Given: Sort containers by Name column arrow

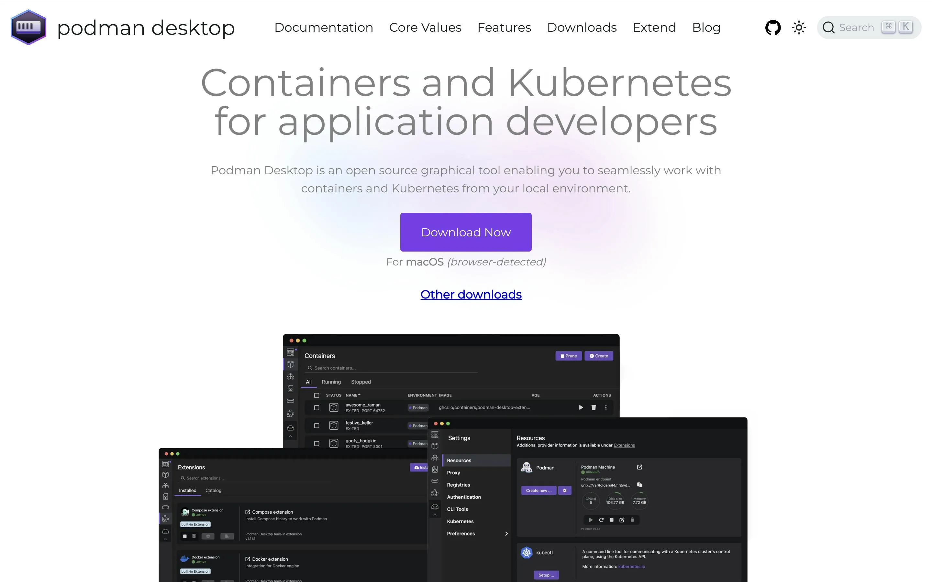Looking at the screenshot, I should (359, 395).
